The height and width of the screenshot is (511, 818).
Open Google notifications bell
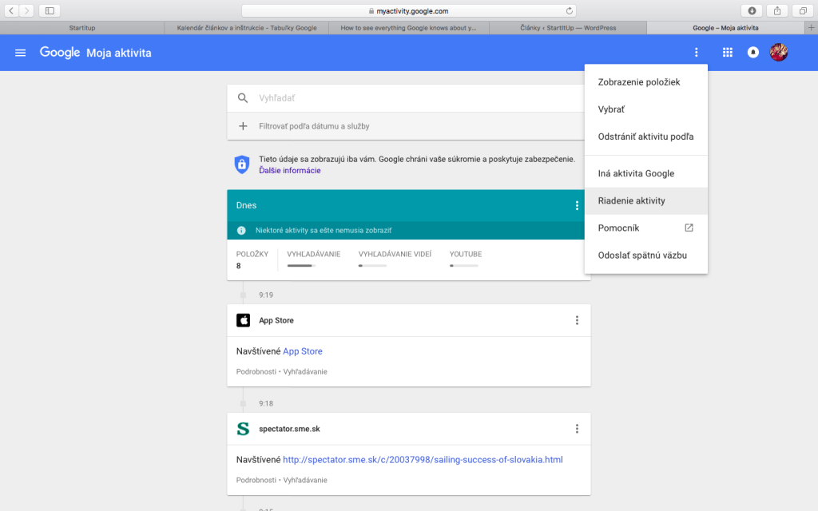point(752,52)
